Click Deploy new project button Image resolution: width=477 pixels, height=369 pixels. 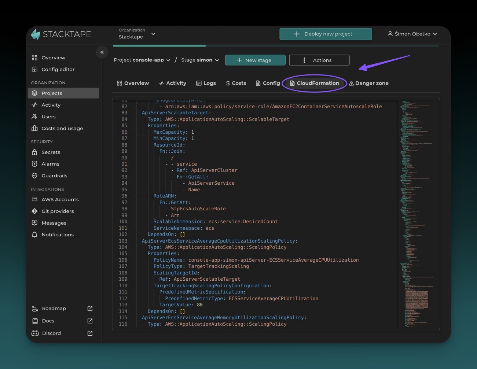(x=326, y=34)
